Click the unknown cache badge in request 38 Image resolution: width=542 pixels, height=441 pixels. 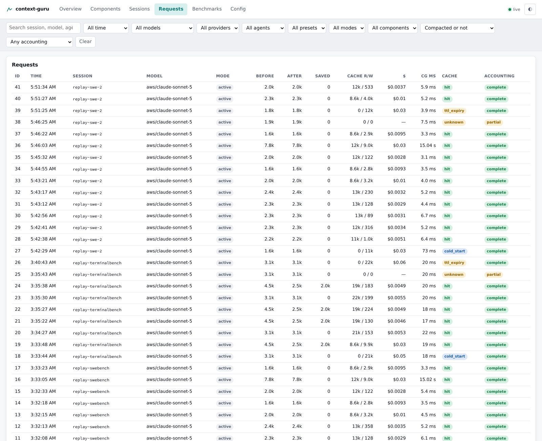coord(454,122)
